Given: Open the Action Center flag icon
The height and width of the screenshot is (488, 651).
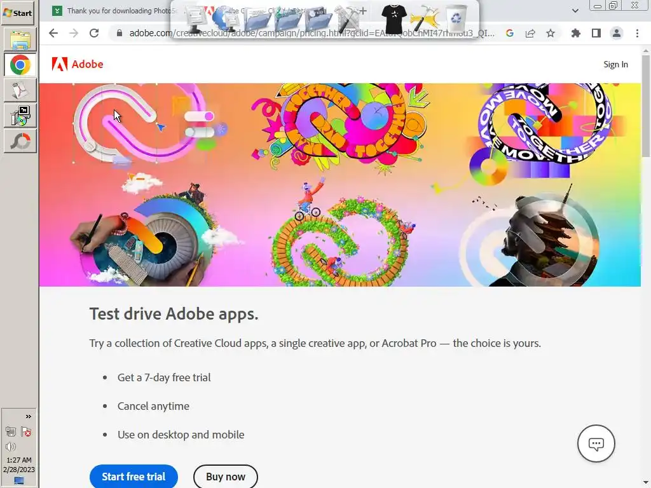Looking at the screenshot, I should pyautogui.click(x=26, y=432).
